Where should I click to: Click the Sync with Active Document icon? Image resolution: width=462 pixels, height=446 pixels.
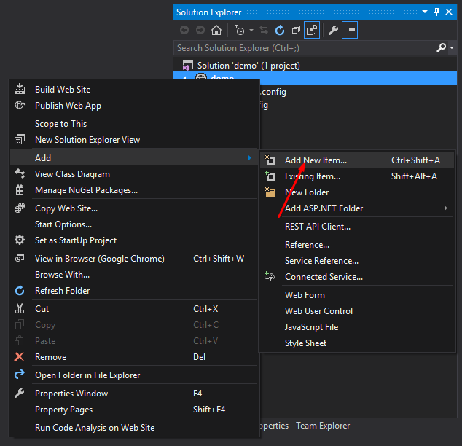pos(264,30)
